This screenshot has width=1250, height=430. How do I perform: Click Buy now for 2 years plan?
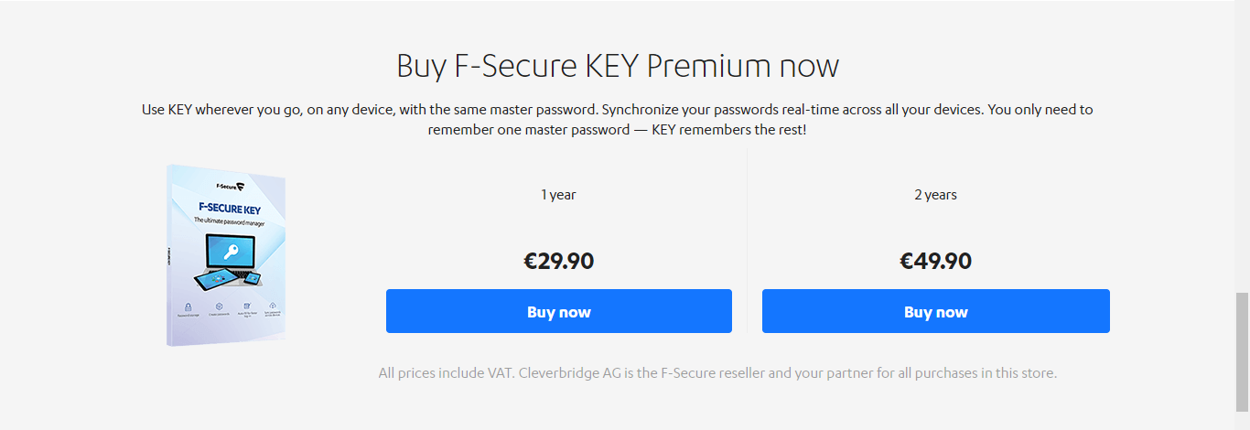[x=936, y=311]
